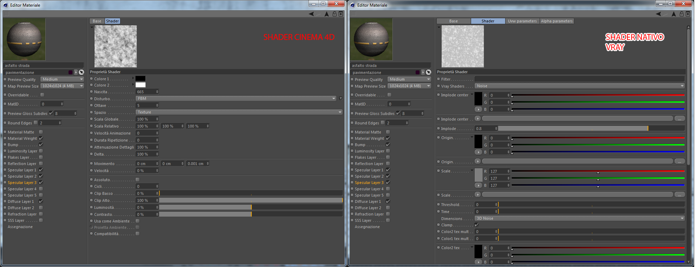The height and width of the screenshot is (267, 697).
Task: Open the Vray Shaders dropdown showing Noise
Action: pos(580,86)
